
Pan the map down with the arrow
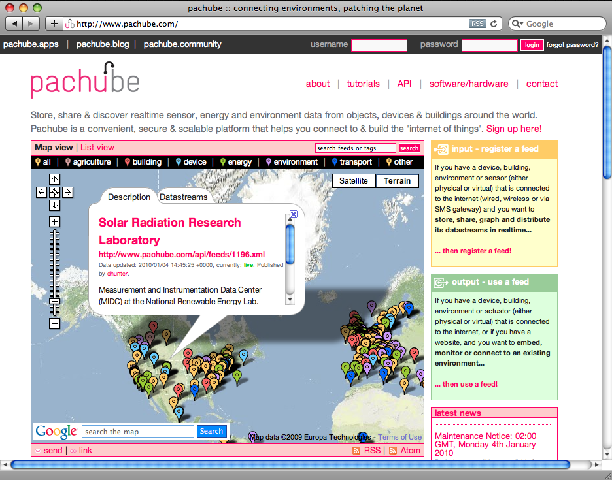pos(54,205)
